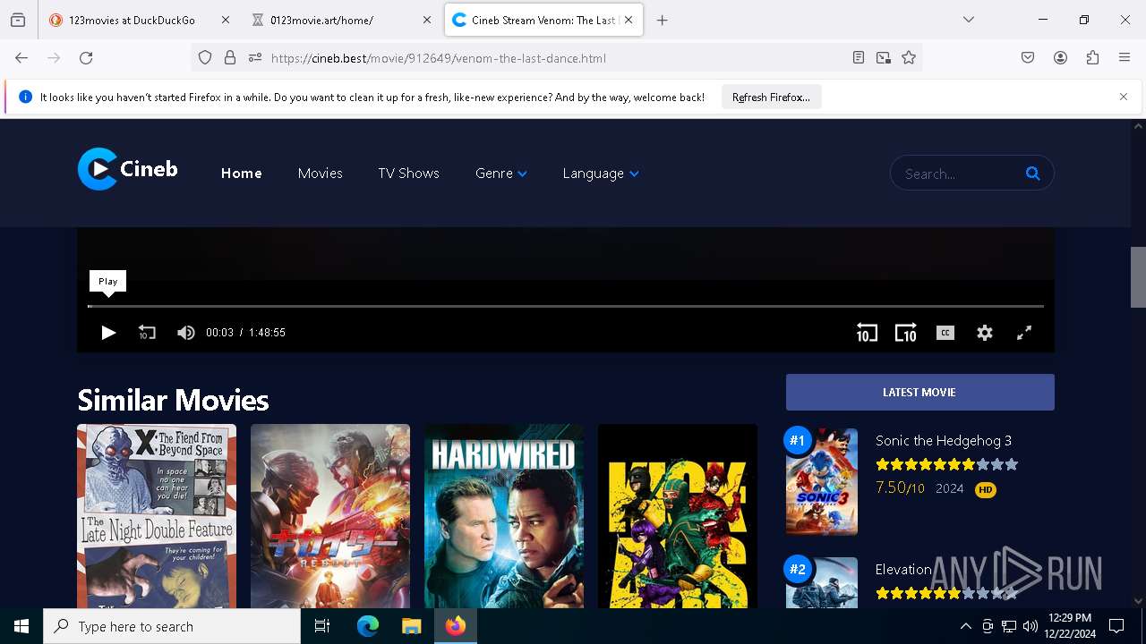Open site permissions icon in address bar
The height and width of the screenshot is (644, 1146).
point(255,57)
